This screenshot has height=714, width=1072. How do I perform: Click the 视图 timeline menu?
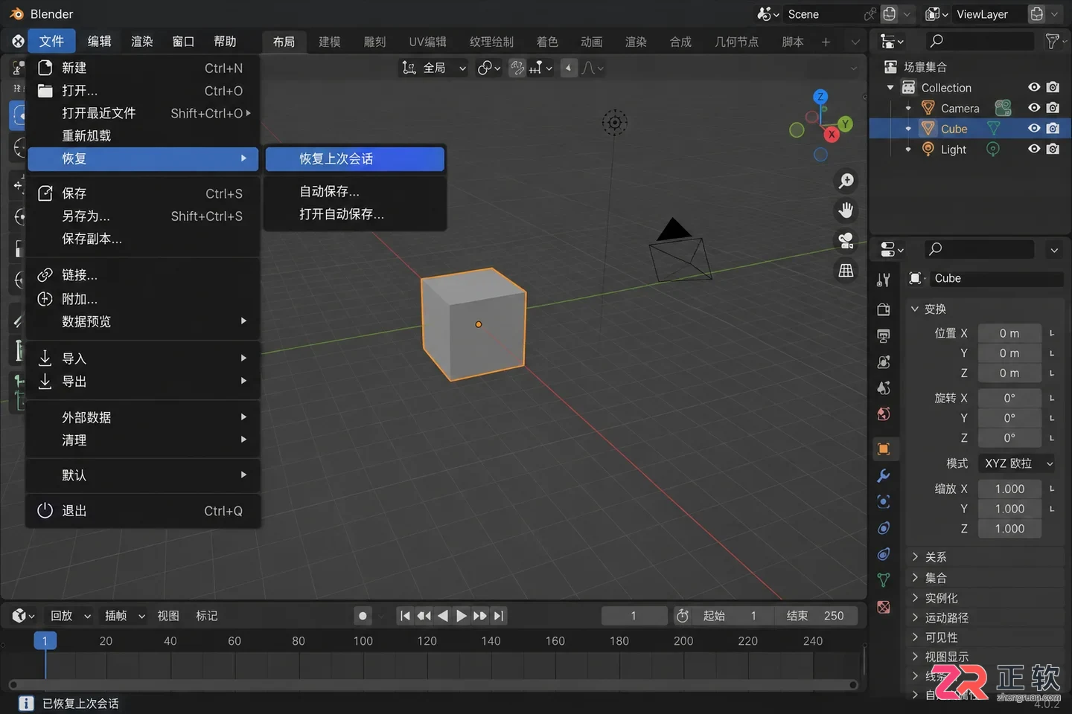point(168,616)
